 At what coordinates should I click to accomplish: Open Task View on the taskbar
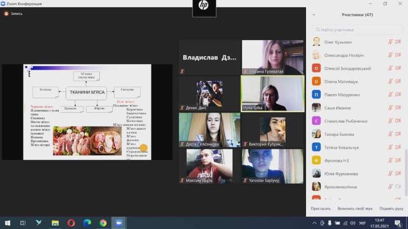[x=23, y=223]
